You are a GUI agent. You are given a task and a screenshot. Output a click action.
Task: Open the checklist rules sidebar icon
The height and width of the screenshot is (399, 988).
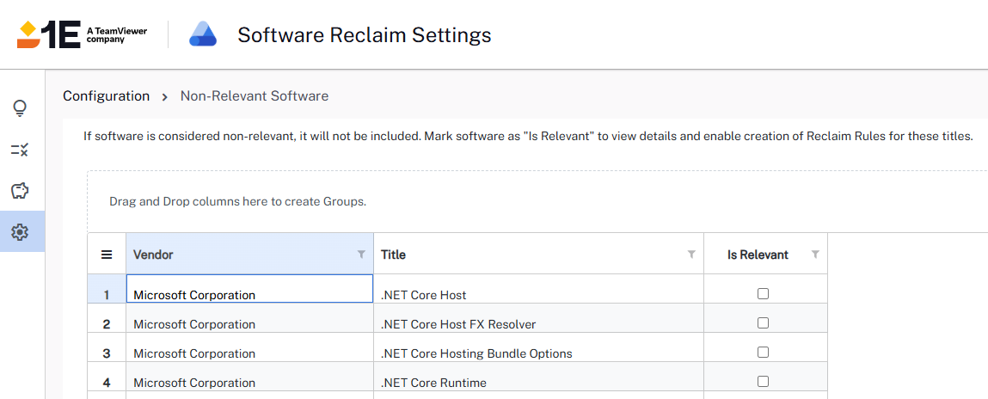[20, 150]
